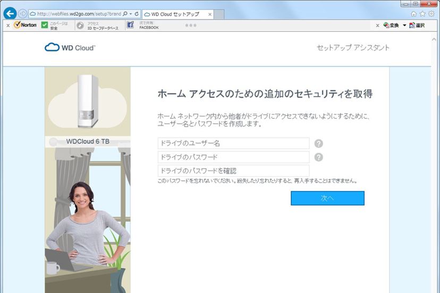The height and width of the screenshot is (293, 440).
Task: Click the browser forward arrow button
Action: (x=22, y=13)
